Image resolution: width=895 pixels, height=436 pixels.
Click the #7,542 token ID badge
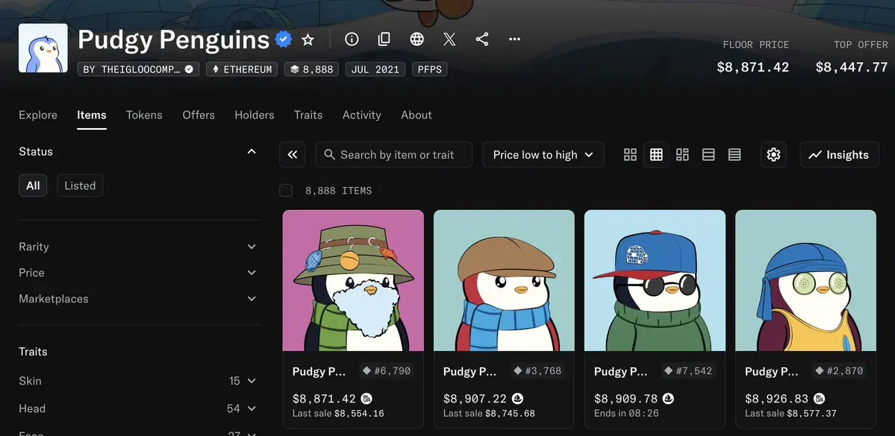tap(687, 371)
